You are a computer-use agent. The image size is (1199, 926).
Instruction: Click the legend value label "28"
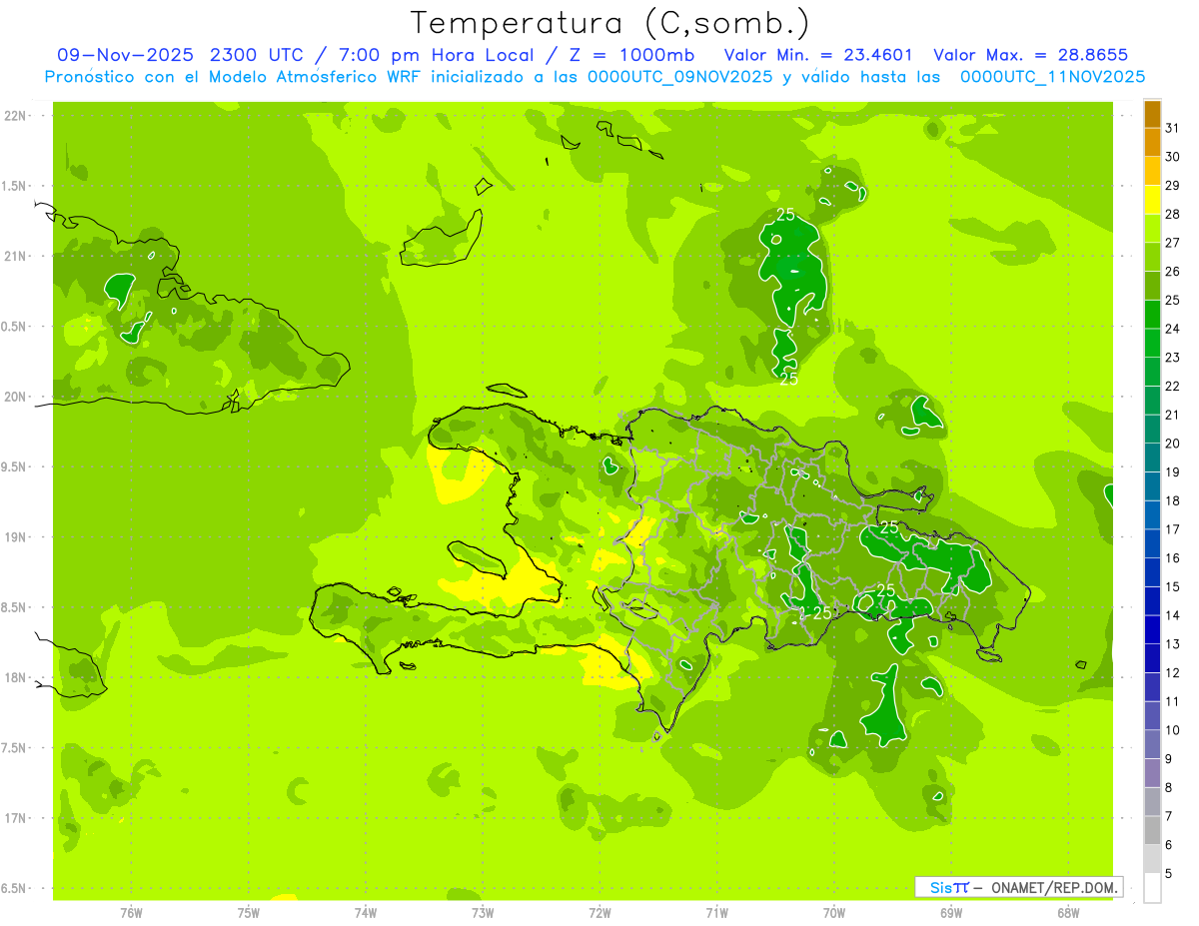point(1173,214)
